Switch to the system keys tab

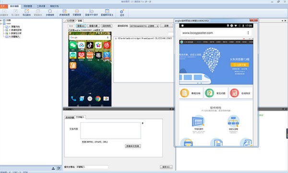(70, 117)
